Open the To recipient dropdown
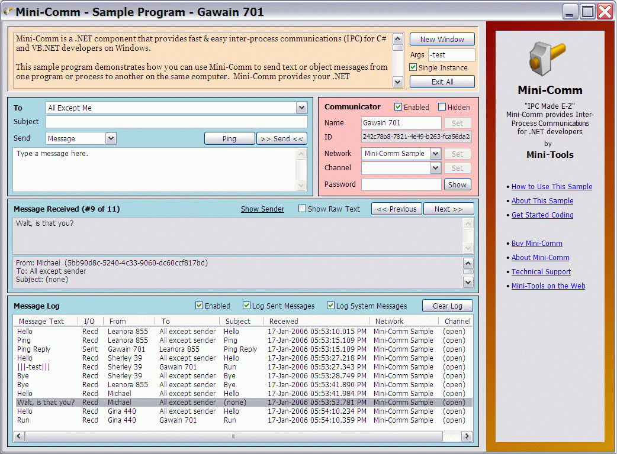Screen dimensions: 617x454 point(301,108)
